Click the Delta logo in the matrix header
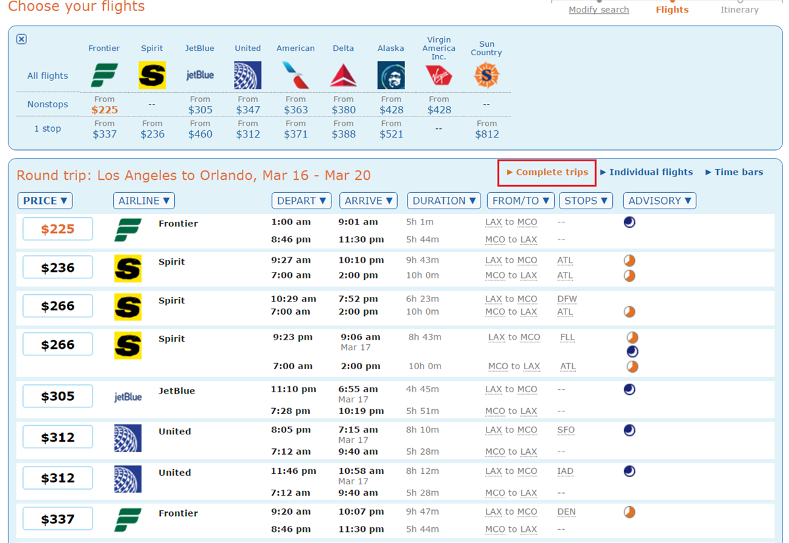 [343, 74]
